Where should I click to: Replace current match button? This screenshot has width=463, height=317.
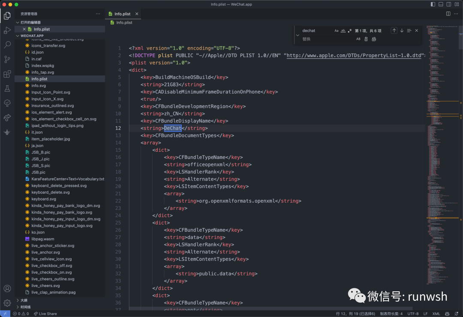tap(366, 39)
